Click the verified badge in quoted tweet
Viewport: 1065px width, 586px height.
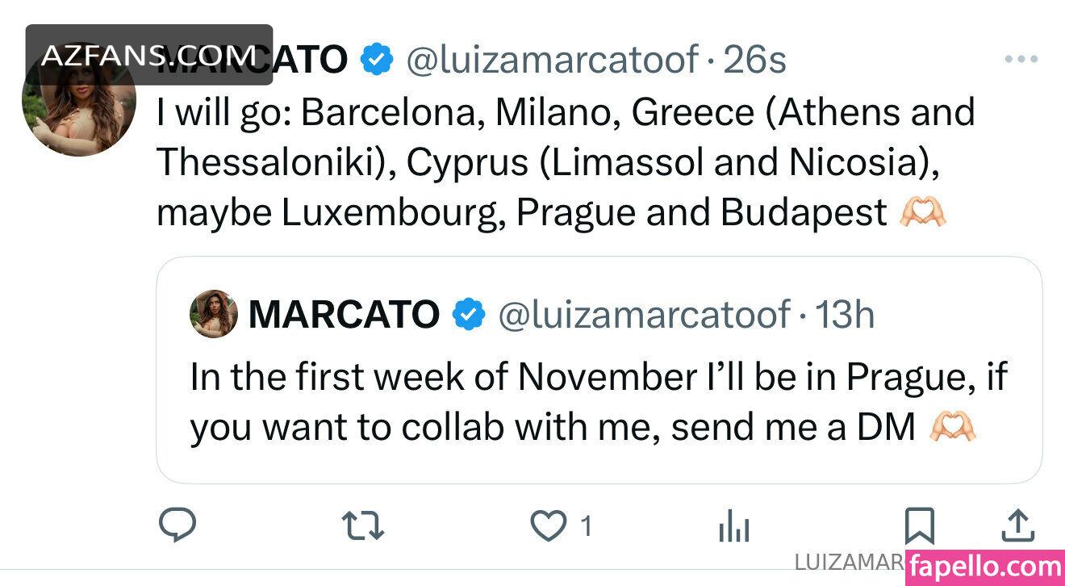point(468,314)
